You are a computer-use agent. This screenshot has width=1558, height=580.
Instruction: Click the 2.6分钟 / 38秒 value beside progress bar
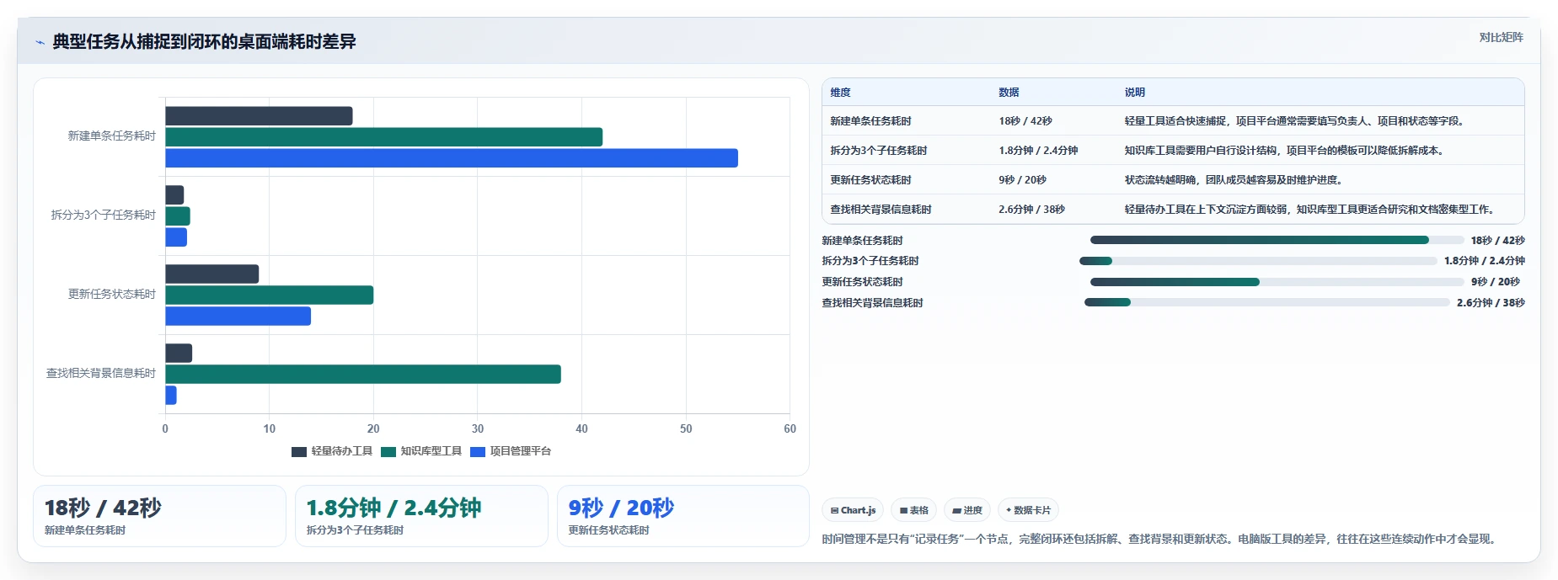tap(1491, 303)
